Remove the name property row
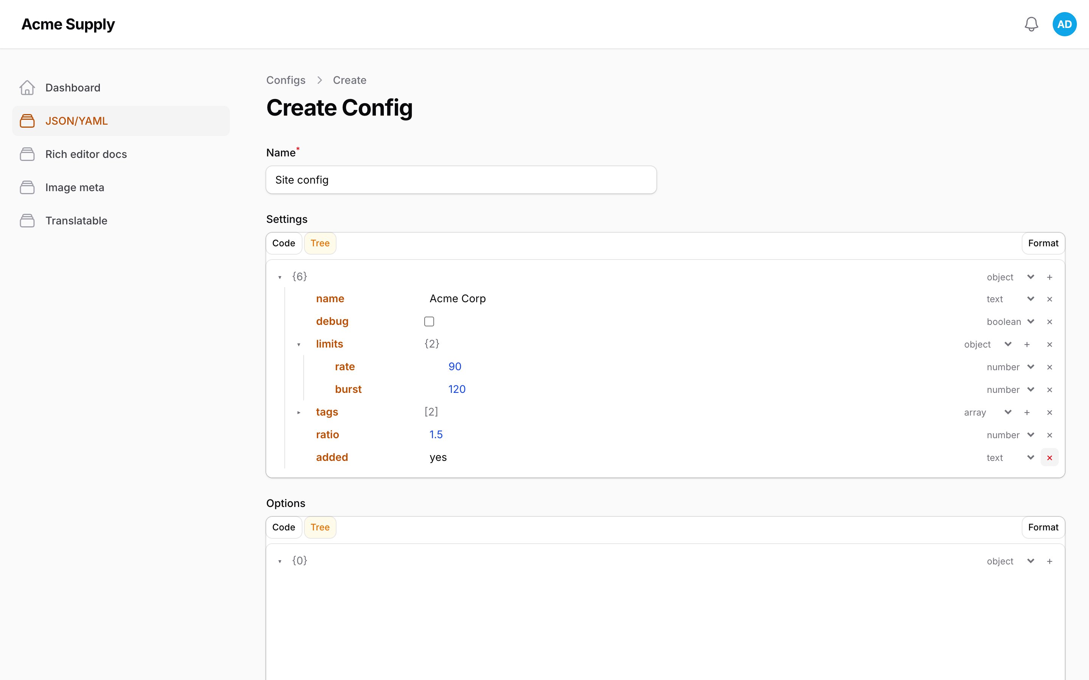The image size is (1089, 680). click(x=1049, y=299)
